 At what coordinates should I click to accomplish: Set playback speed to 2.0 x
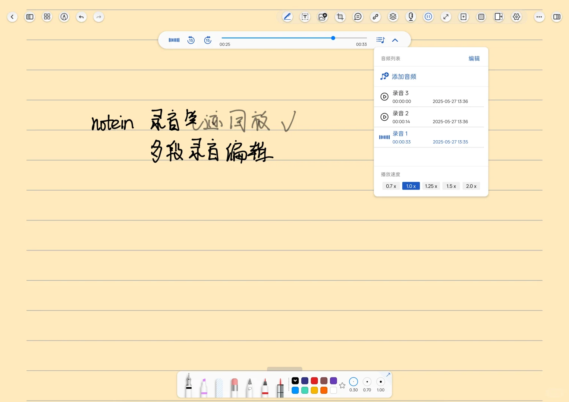(471, 186)
